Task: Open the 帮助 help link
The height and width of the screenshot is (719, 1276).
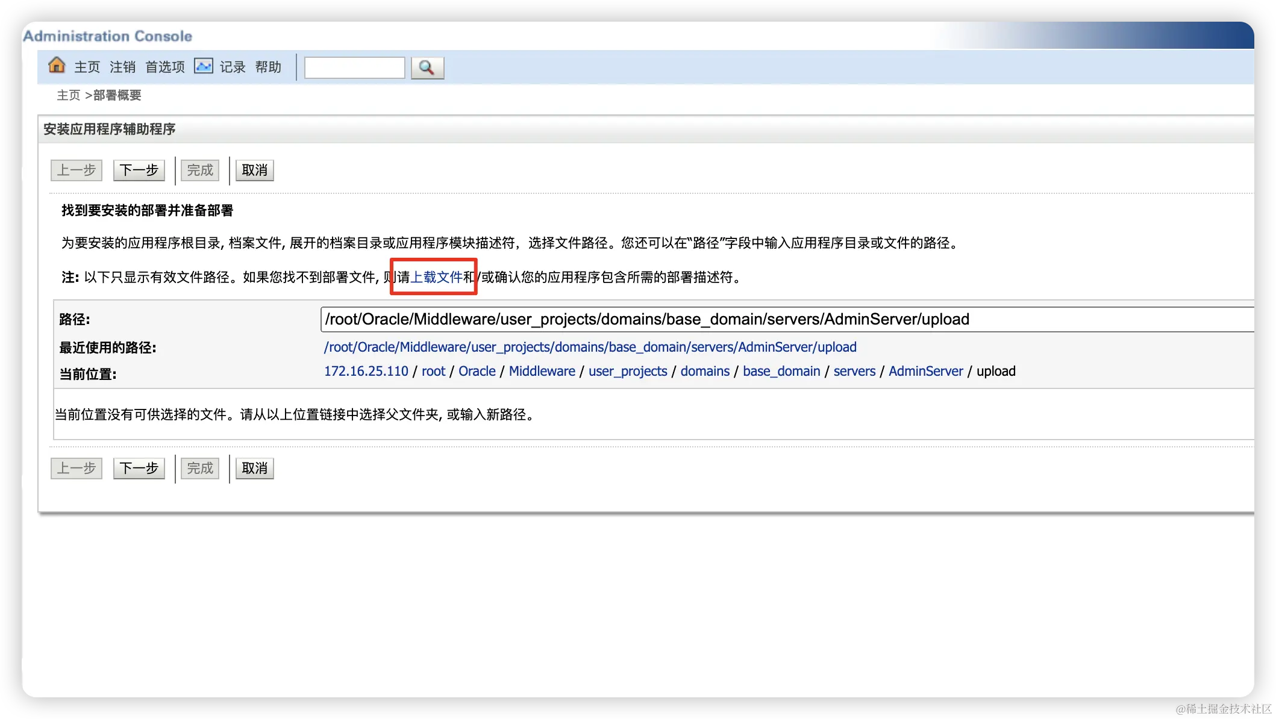Action: click(x=268, y=67)
